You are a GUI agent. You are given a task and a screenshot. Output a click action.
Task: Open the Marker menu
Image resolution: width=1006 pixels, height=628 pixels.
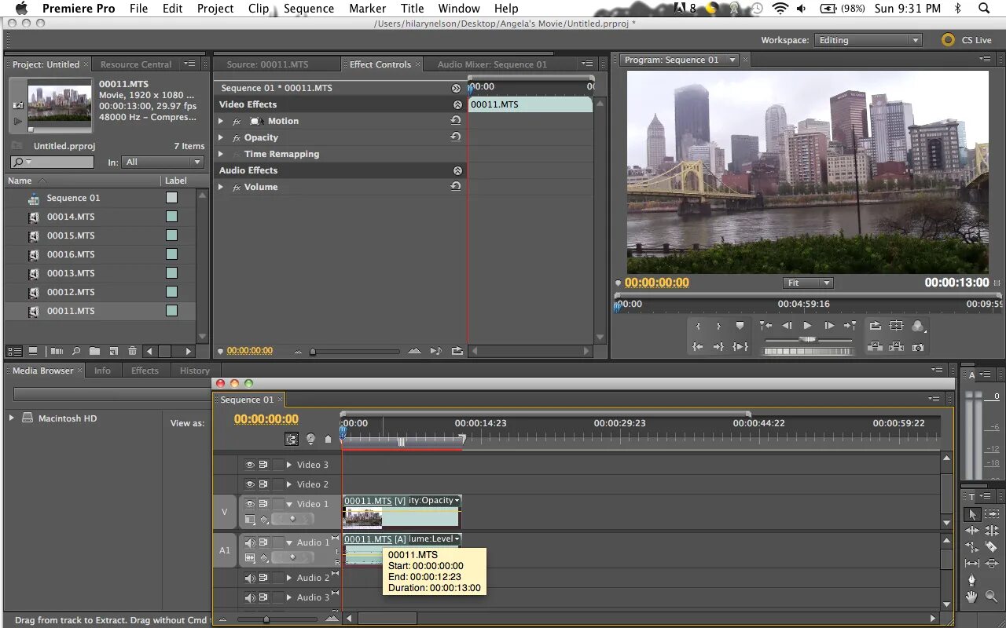[x=367, y=9]
